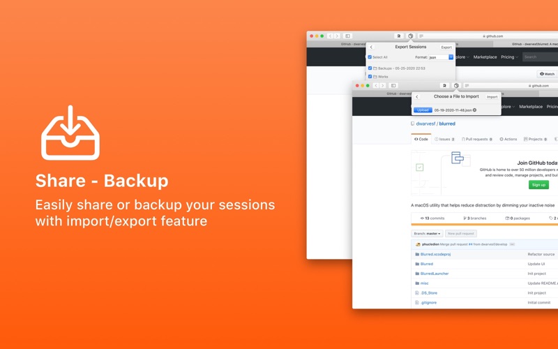Click the R extension icon in the front window toolbar
The image size is (558, 349).
(444, 85)
